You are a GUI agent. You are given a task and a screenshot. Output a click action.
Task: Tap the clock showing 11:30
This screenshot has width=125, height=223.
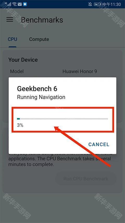click(111, 4)
